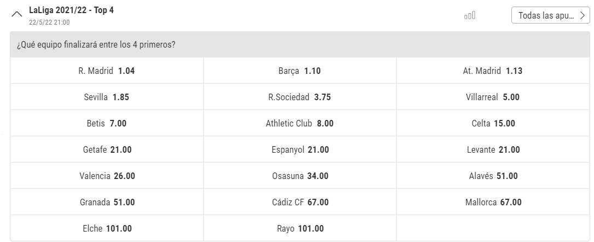Pick Cádiz CF at 67.00

(299, 203)
